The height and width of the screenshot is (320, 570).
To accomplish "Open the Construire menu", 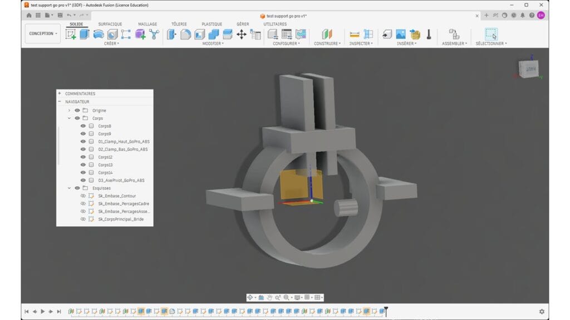I will pyautogui.click(x=327, y=43).
